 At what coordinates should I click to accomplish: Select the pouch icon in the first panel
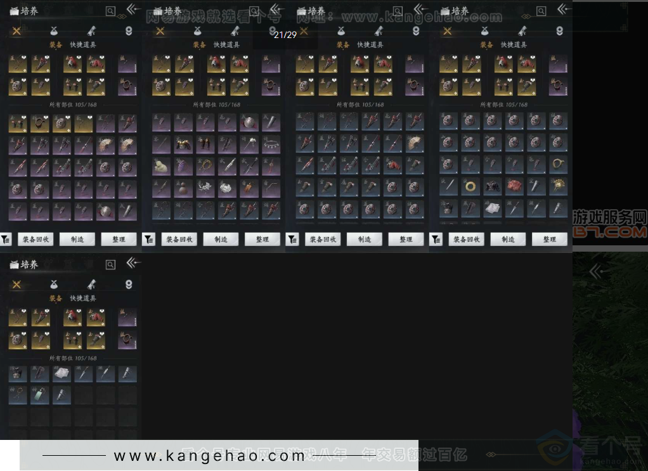[x=54, y=31]
